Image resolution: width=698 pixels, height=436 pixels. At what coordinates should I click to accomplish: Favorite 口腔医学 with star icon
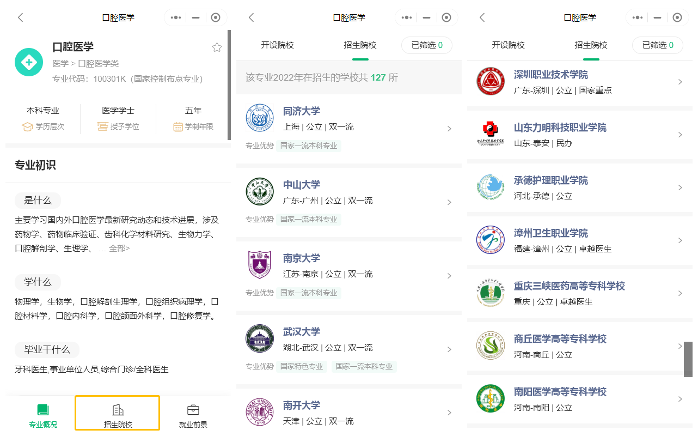[217, 47]
